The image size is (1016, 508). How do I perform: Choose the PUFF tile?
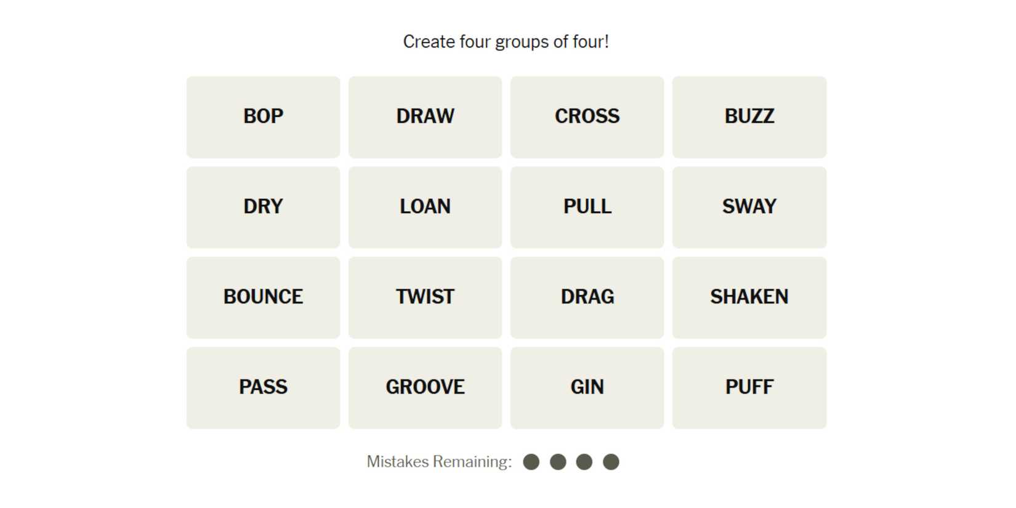pyautogui.click(x=749, y=388)
